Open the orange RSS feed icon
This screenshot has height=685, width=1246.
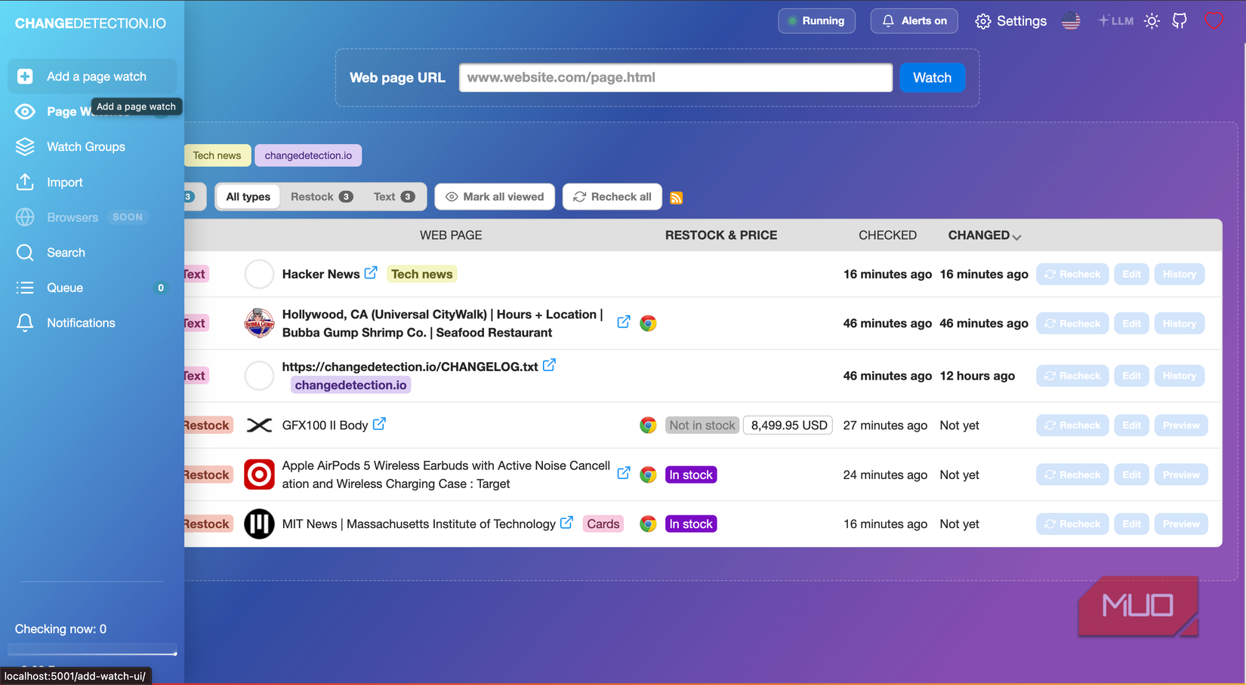(x=677, y=198)
